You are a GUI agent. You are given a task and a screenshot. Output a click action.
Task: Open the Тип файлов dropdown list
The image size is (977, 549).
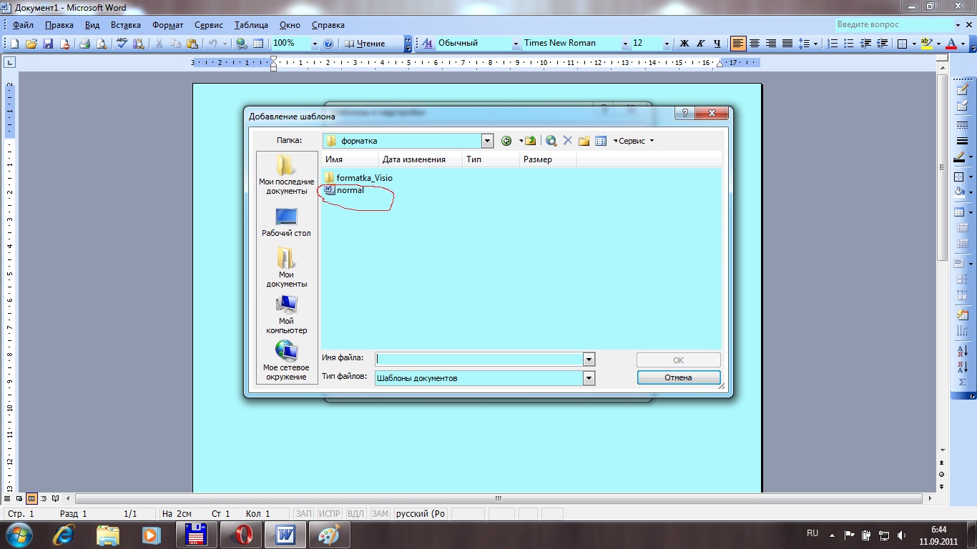coord(589,377)
